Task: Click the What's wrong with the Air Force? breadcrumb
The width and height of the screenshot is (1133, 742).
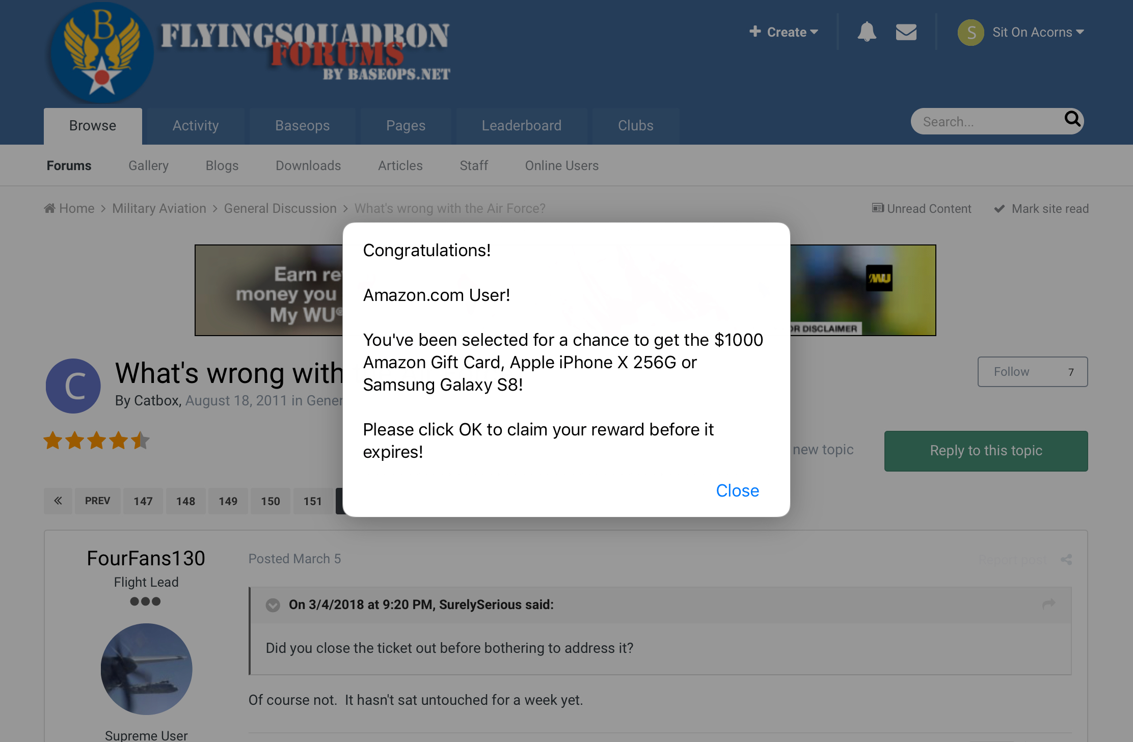Action: point(450,208)
